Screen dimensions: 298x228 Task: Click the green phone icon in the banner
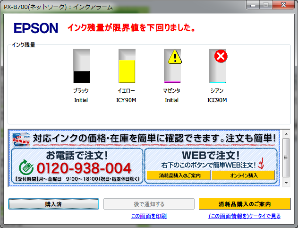point(26,167)
